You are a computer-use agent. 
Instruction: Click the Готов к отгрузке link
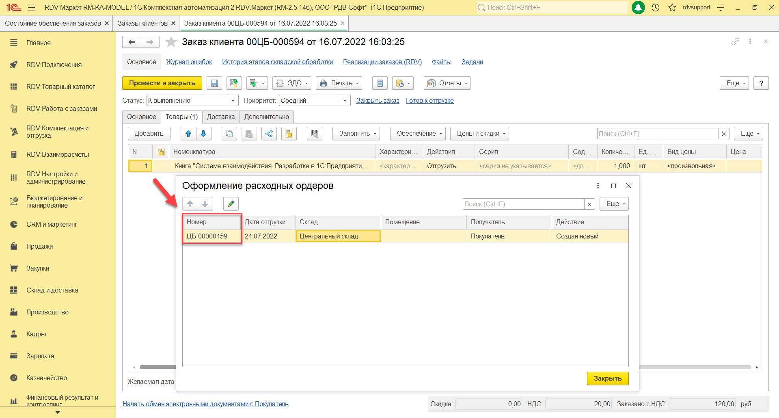(429, 101)
